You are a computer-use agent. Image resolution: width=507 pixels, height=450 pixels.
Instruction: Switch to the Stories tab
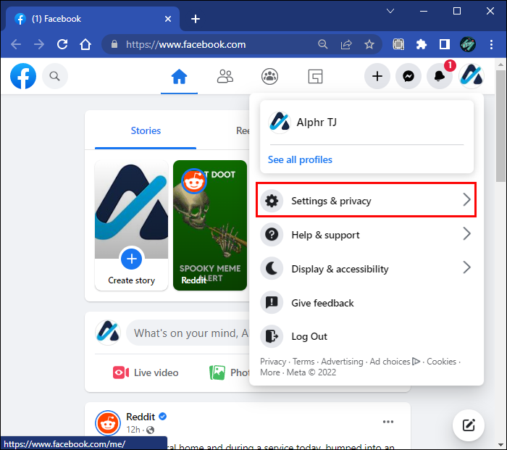click(146, 130)
